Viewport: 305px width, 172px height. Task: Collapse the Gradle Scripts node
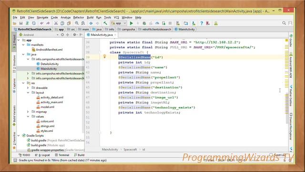19,136
